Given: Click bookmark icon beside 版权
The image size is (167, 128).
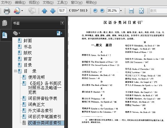Looking at the screenshot, I should pos(20,53).
